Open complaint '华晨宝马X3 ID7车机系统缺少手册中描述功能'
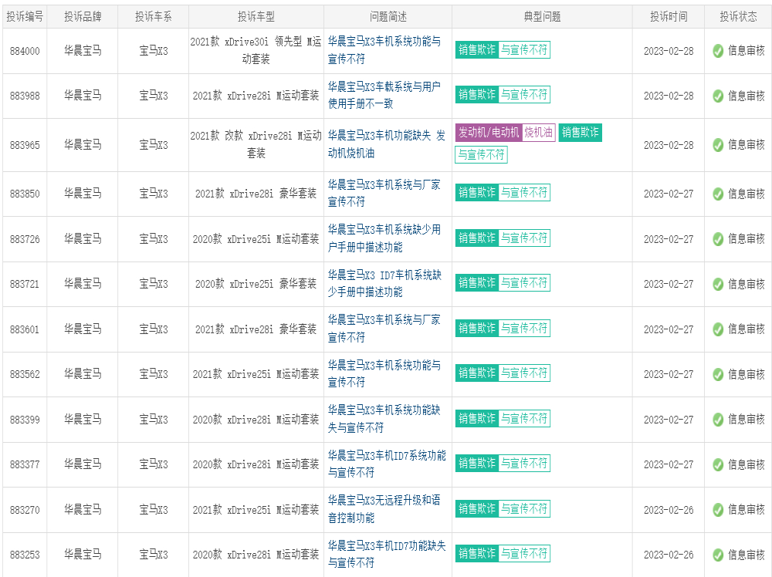 tap(384, 283)
